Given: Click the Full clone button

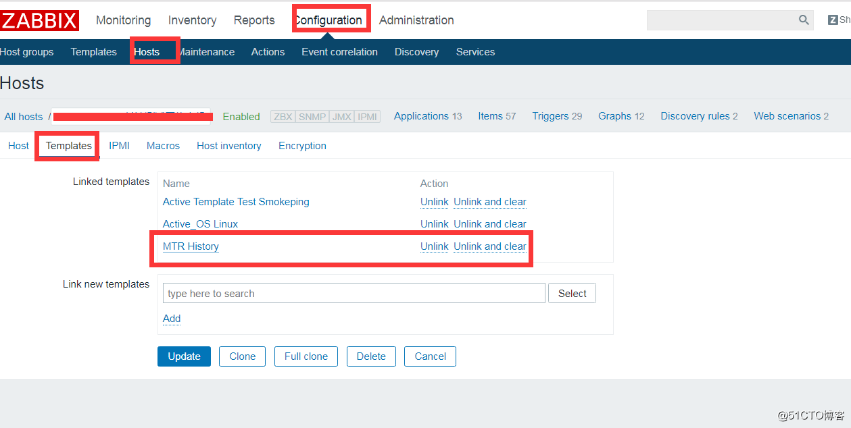Looking at the screenshot, I should 306,356.
